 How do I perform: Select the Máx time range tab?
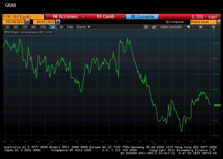70,27
